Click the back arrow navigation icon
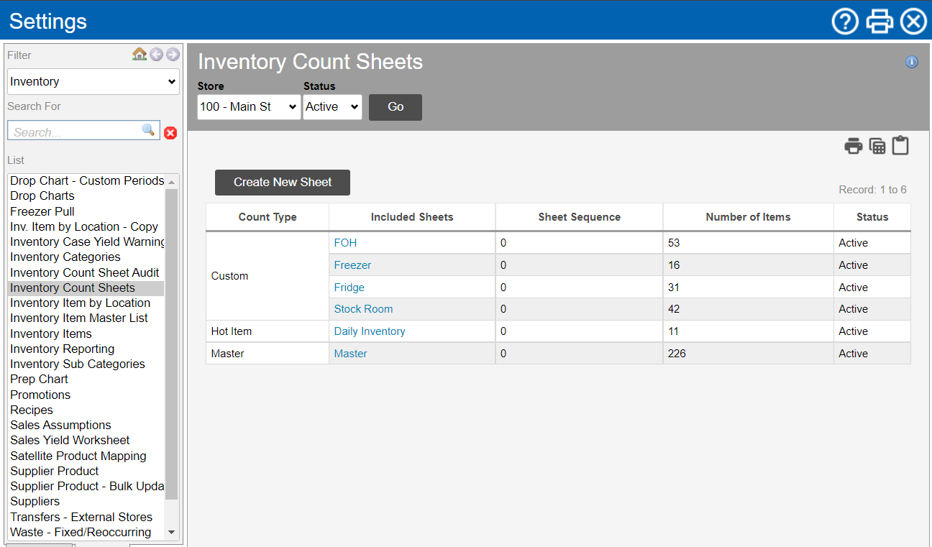 point(156,55)
